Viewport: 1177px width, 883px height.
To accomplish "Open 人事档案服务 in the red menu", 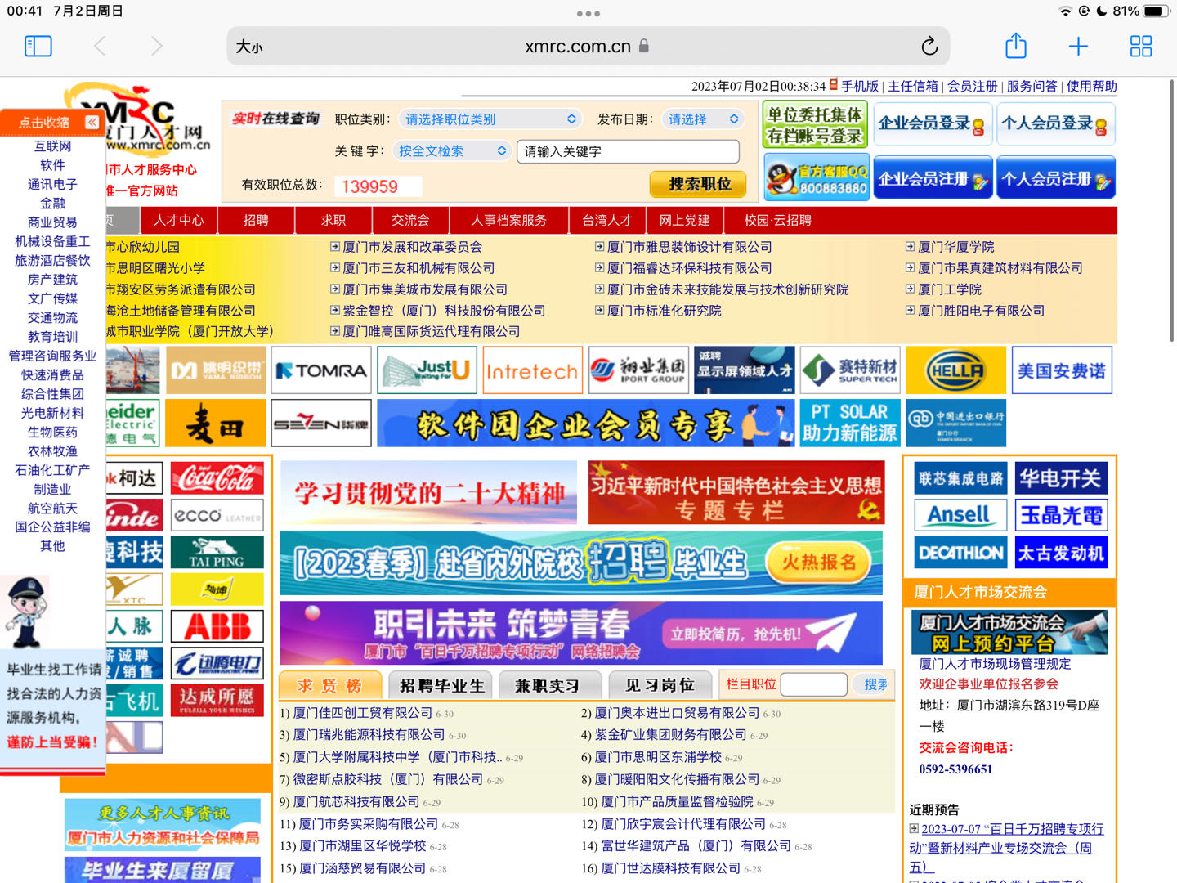I will [x=509, y=220].
